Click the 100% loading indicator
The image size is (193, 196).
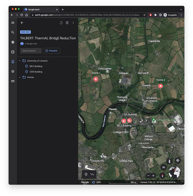point(96,182)
